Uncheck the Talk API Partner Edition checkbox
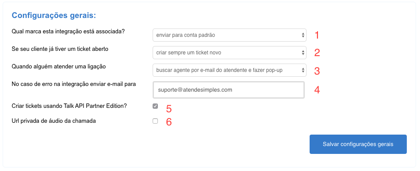The height and width of the screenshot is (171, 420). (x=155, y=106)
